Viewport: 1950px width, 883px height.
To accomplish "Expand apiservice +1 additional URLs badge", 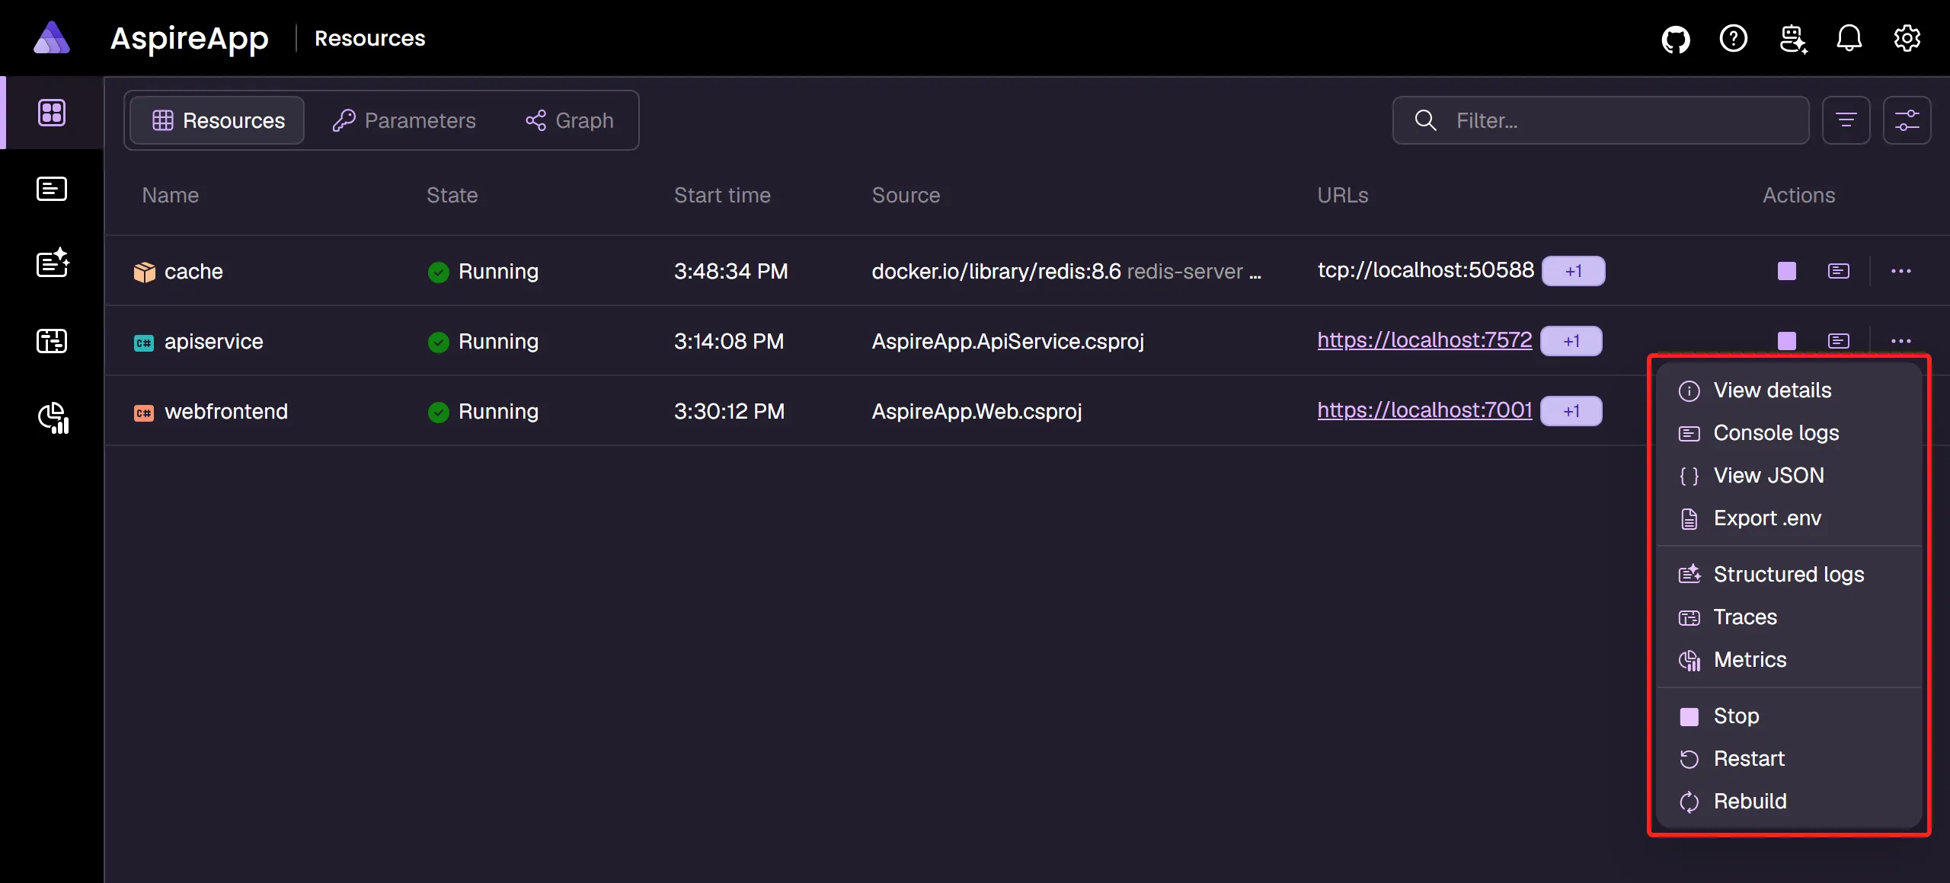I will tap(1571, 341).
